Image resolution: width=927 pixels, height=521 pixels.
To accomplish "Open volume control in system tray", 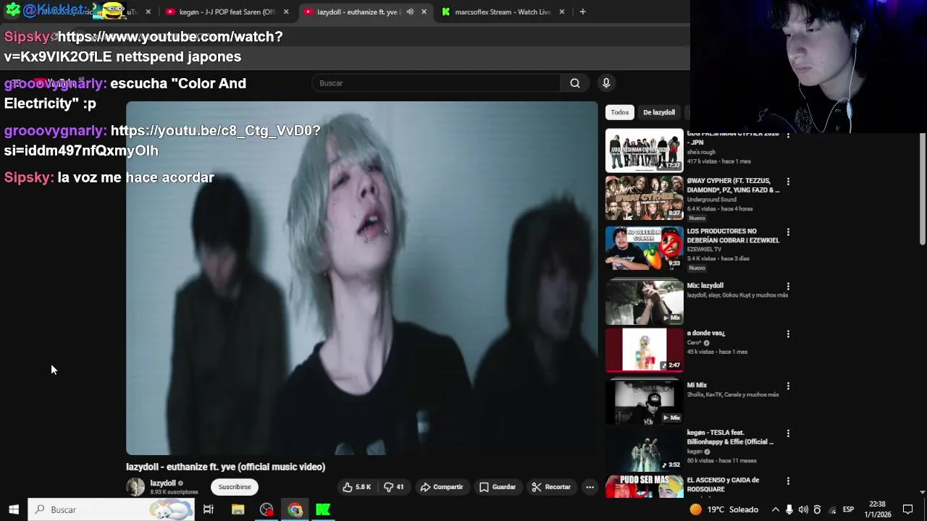I will [803, 509].
